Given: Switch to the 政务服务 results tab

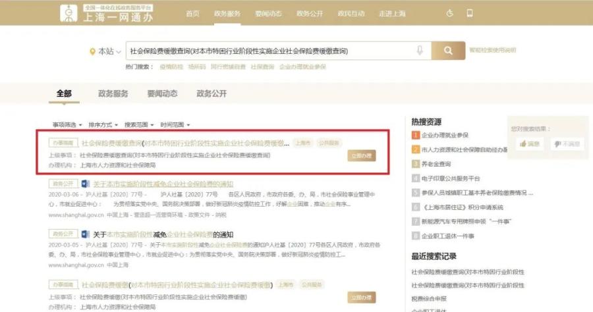Looking at the screenshot, I should point(113,93).
